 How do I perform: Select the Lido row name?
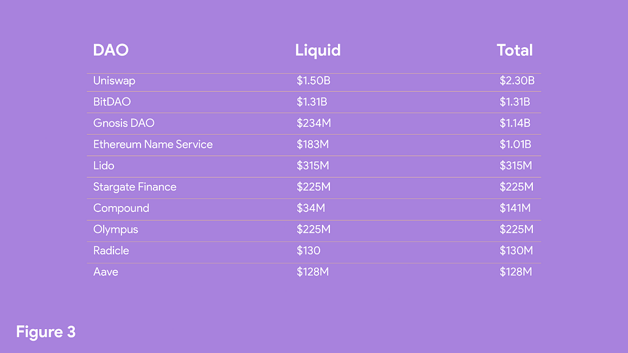(104, 165)
